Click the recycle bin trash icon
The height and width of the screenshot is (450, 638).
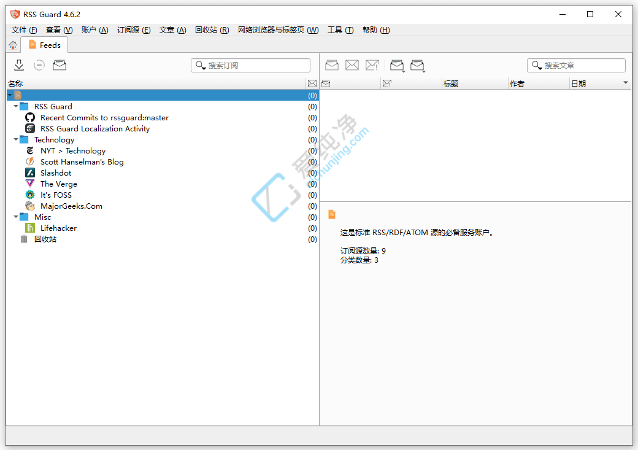click(x=24, y=239)
